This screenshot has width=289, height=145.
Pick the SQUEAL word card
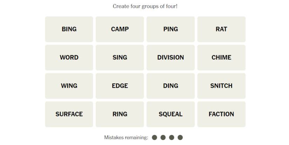pyautogui.click(x=171, y=114)
